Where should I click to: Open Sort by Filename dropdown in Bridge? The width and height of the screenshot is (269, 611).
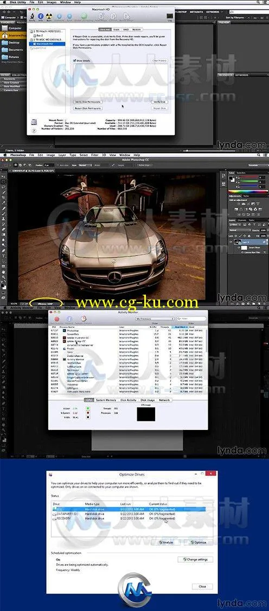tap(235, 17)
